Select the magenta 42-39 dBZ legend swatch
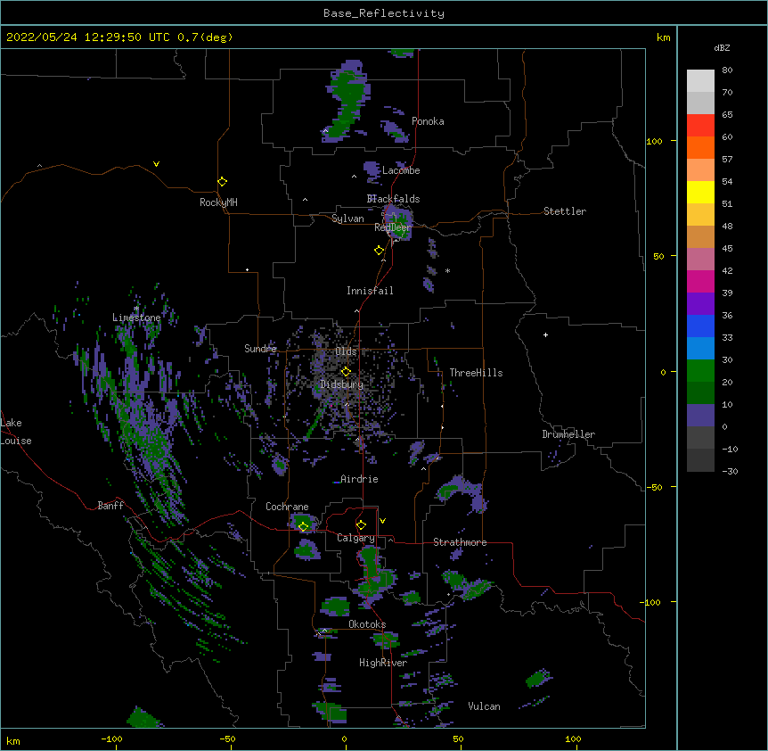 point(700,281)
